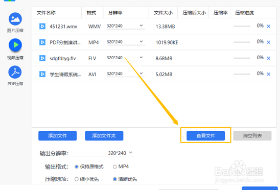Select 保持原格式 output format option
Viewport: 280px width, 190px height.
(77, 167)
